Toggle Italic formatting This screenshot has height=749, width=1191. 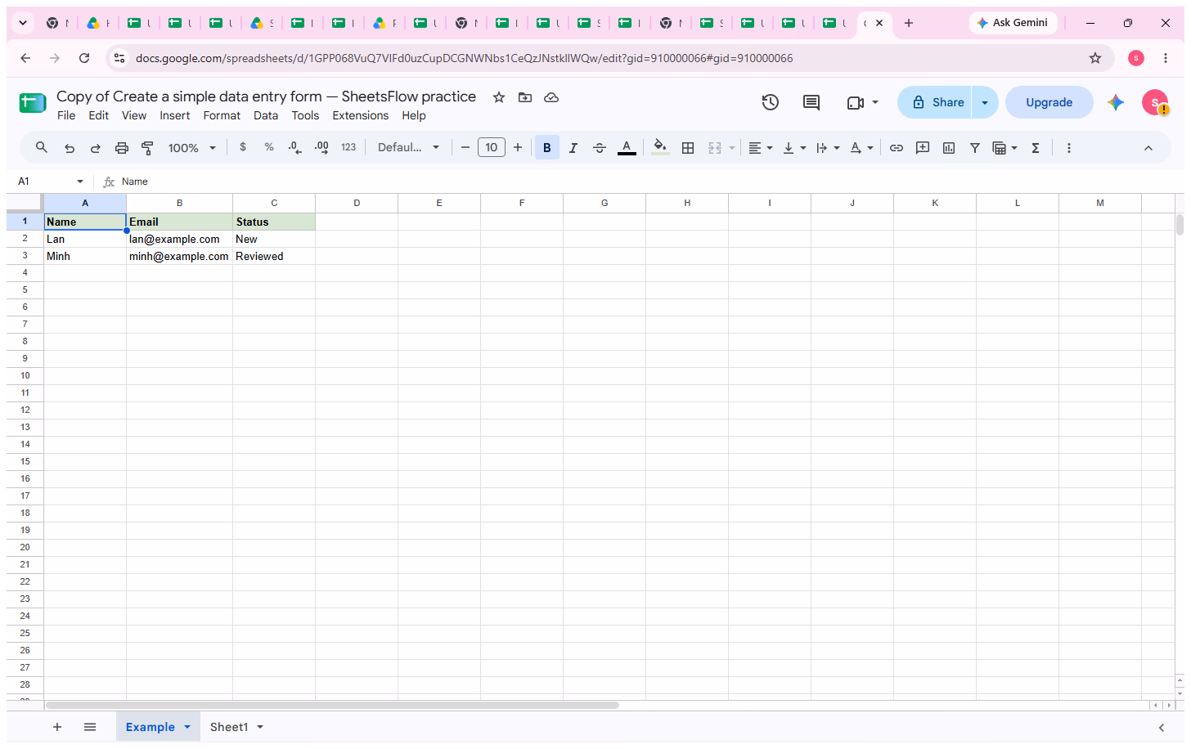573,147
